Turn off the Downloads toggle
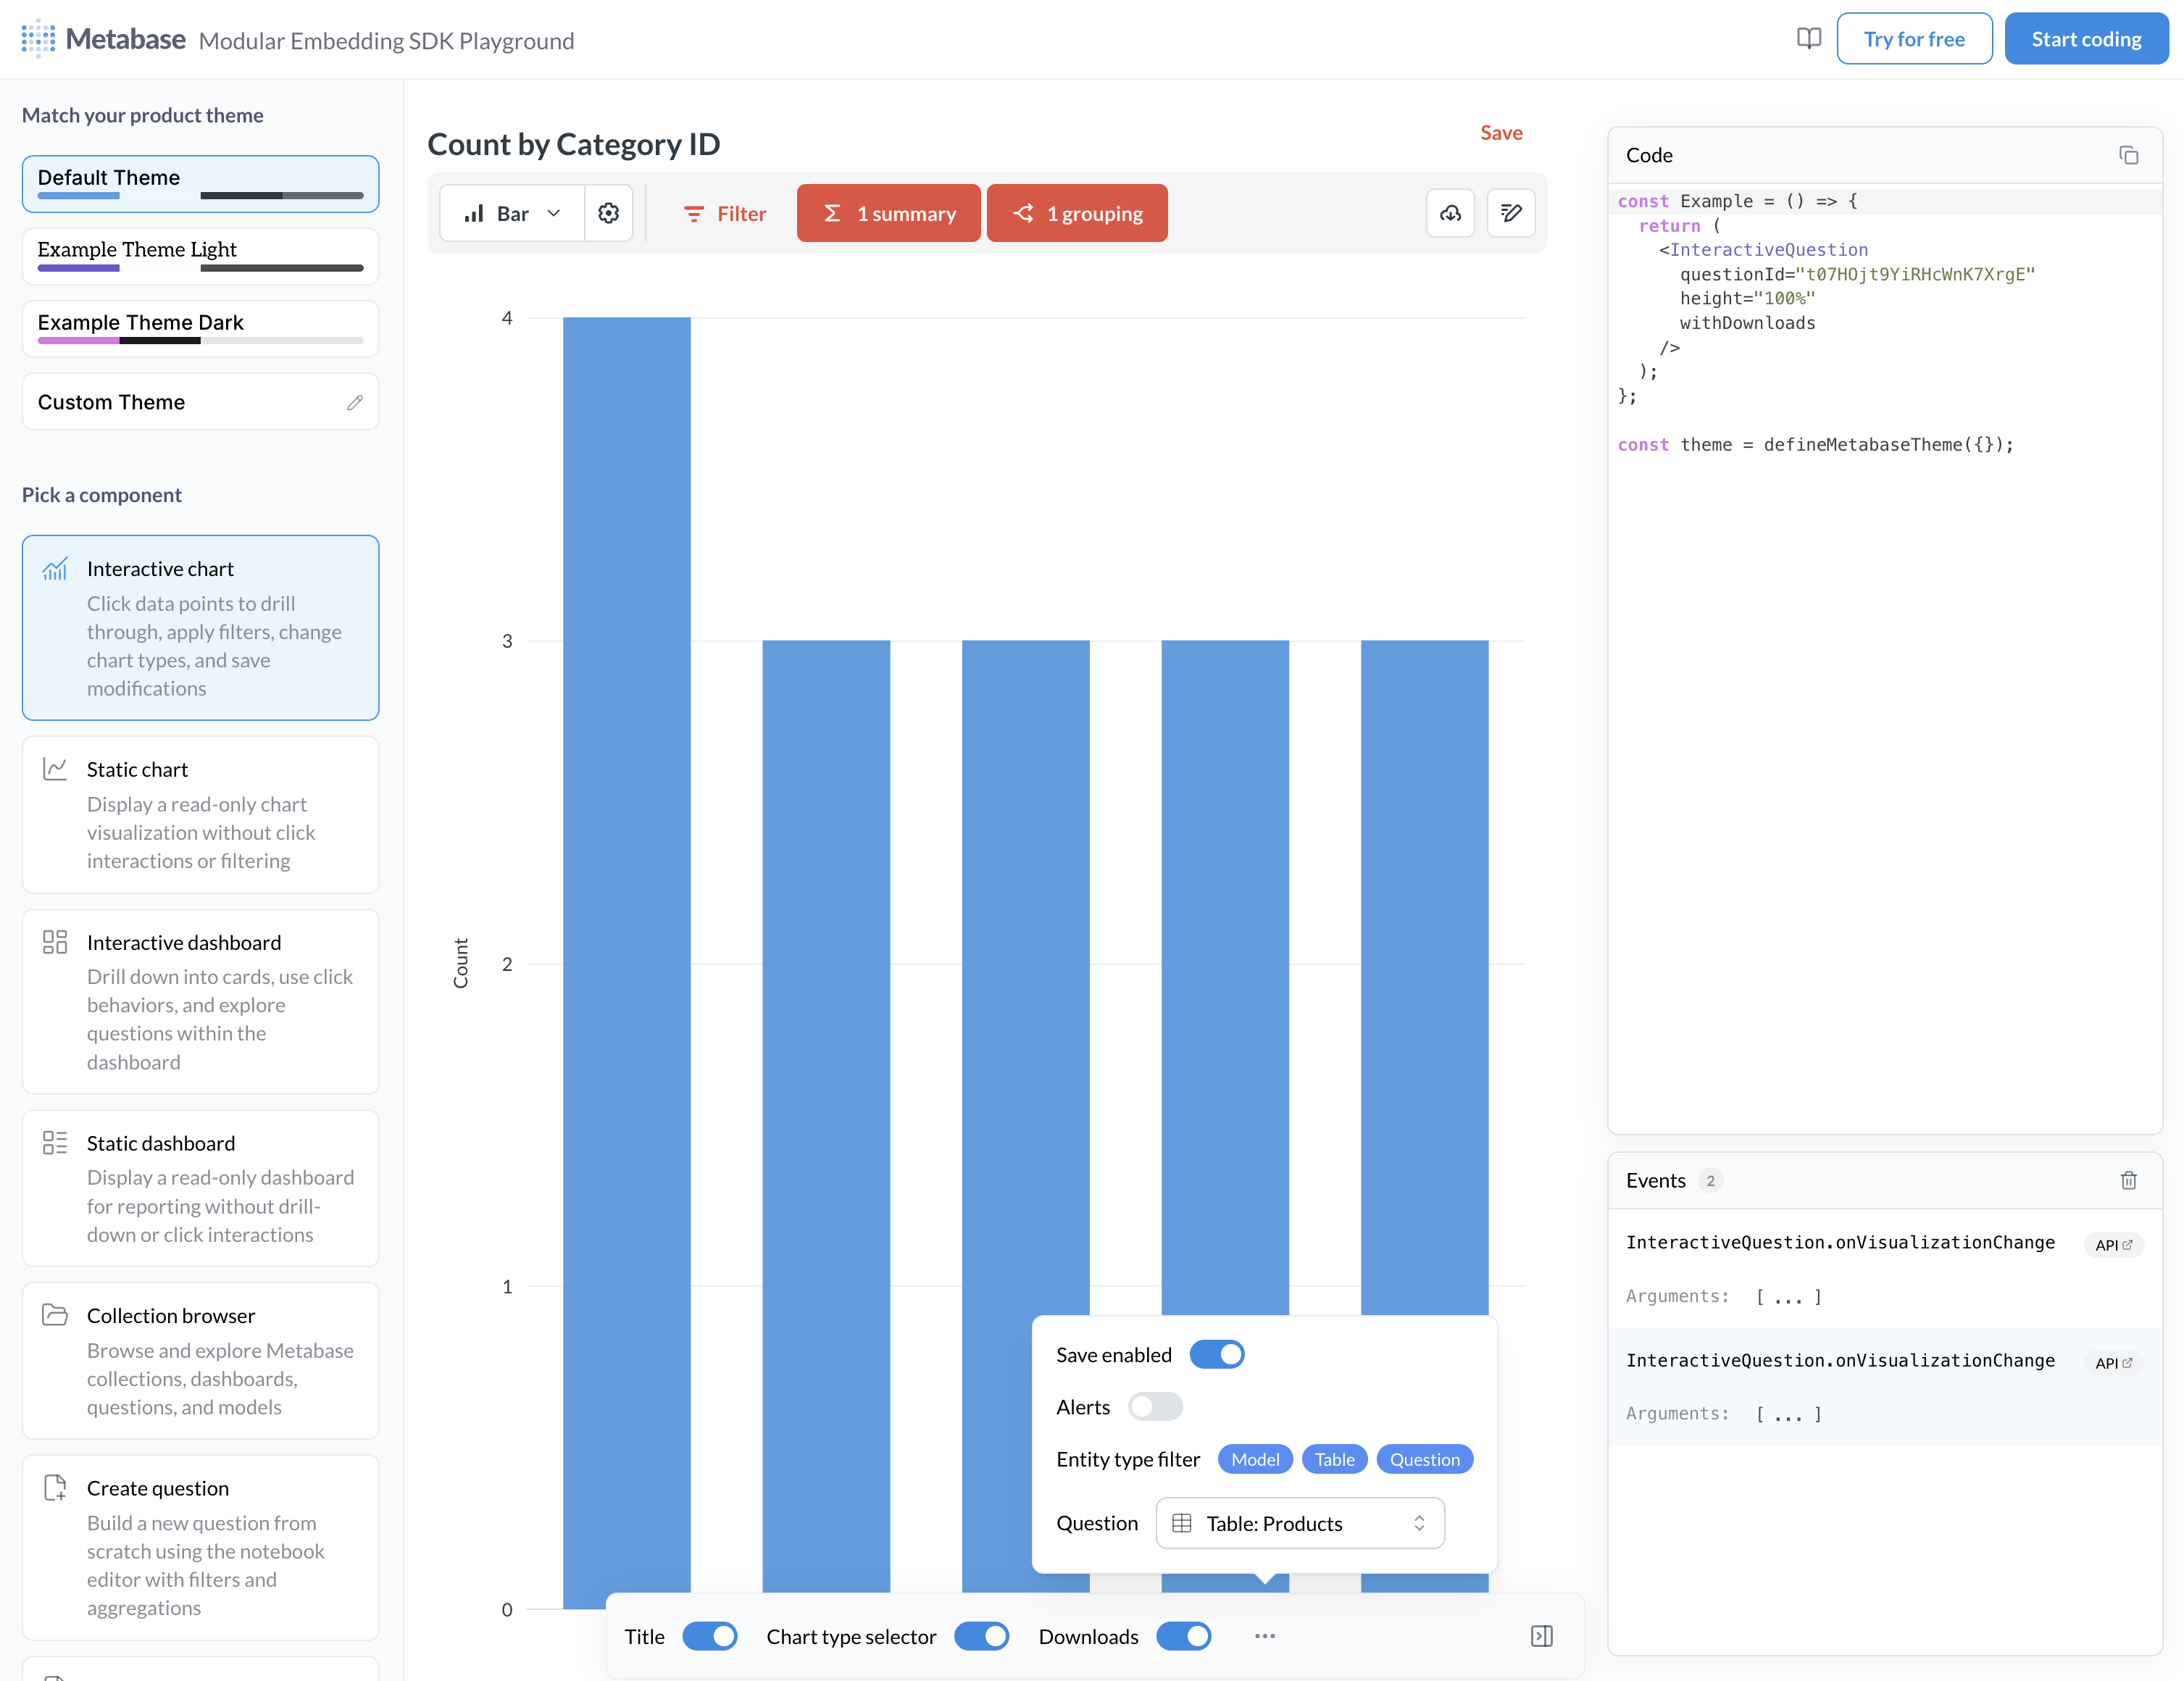 click(x=1184, y=1636)
